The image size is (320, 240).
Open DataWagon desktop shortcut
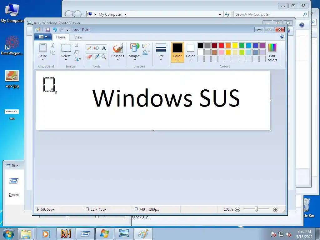click(12, 45)
